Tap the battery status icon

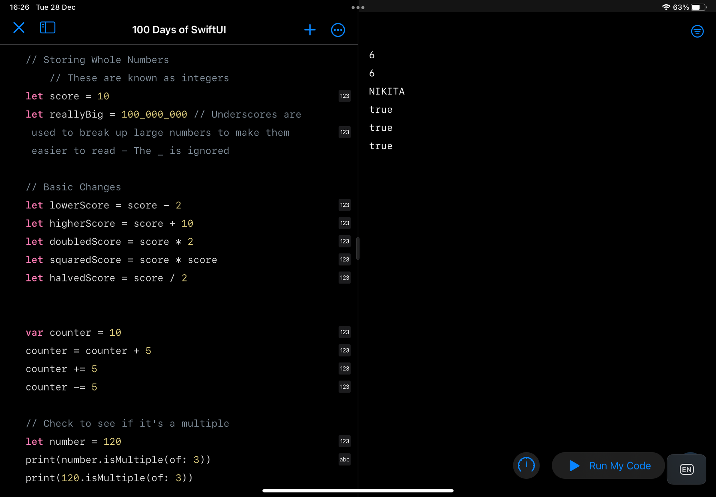coord(698,7)
